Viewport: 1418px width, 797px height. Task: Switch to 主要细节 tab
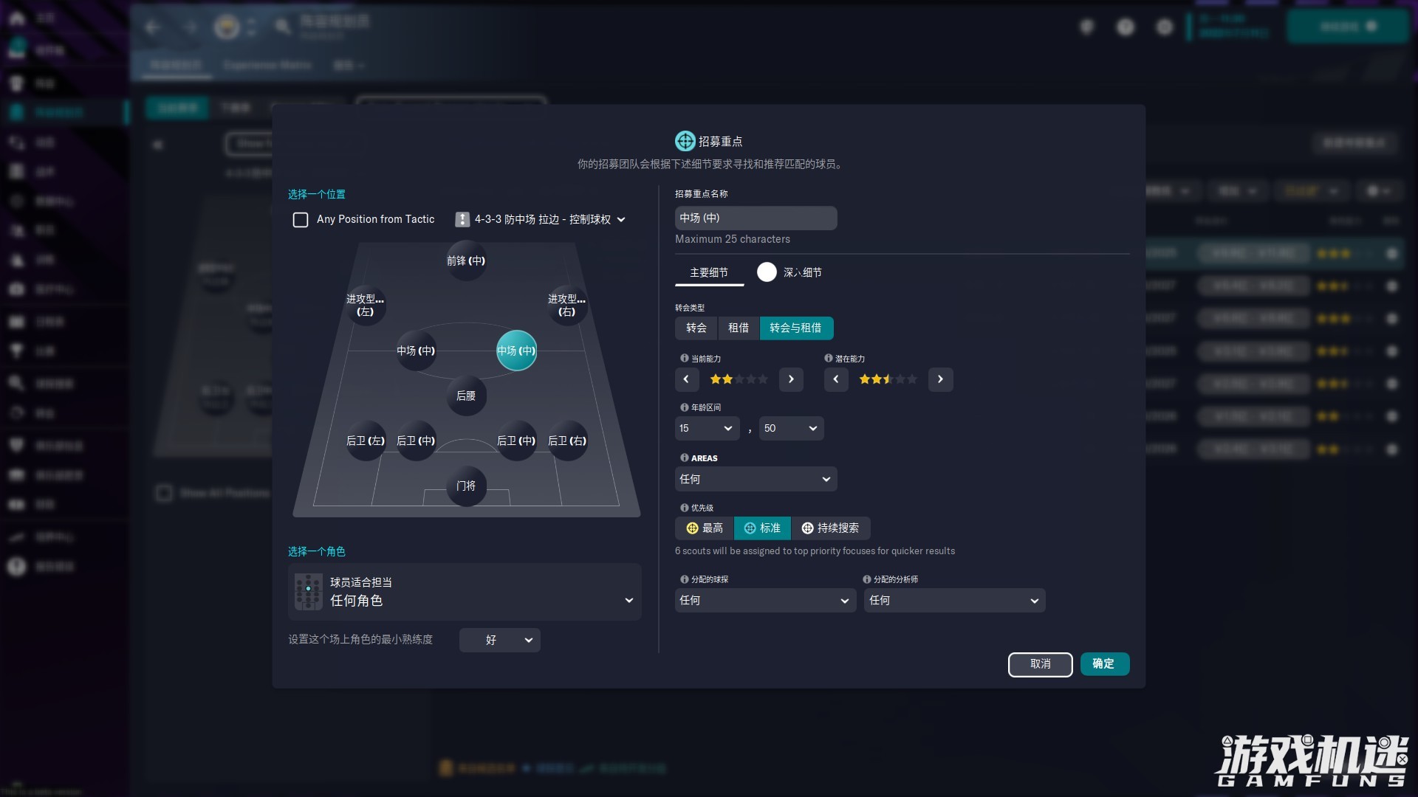pyautogui.click(x=709, y=272)
